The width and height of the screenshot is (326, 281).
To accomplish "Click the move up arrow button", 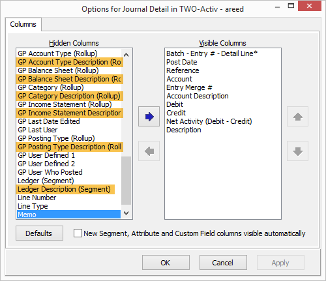I will pyautogui.click(x=297, y=117).
